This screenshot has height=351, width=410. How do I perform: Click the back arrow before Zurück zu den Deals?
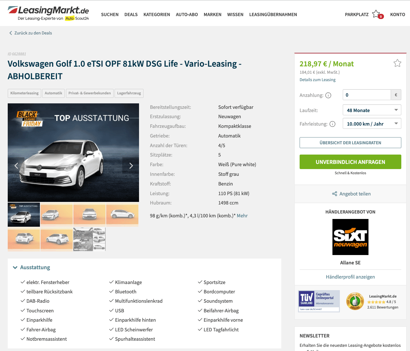click(x=11, y=33)
